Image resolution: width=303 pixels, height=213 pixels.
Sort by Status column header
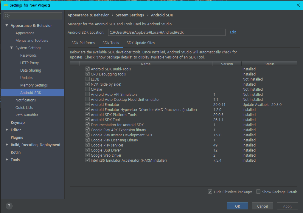click(269, 64)
